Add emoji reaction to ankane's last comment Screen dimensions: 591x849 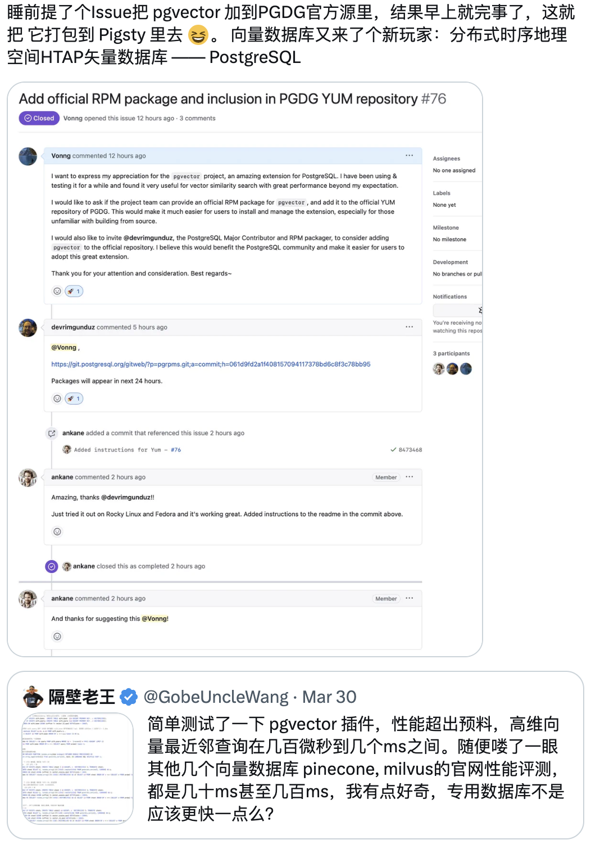57,636
